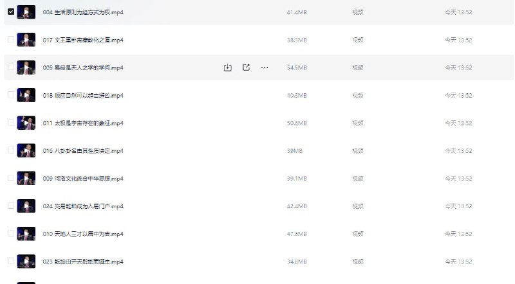The height and width of the screenshot is (284, 515).
Task: Open thumbnail of 009 video
Action: (x=26, y=179)
